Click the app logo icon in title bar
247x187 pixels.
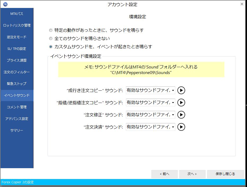[x=5, y=4]
